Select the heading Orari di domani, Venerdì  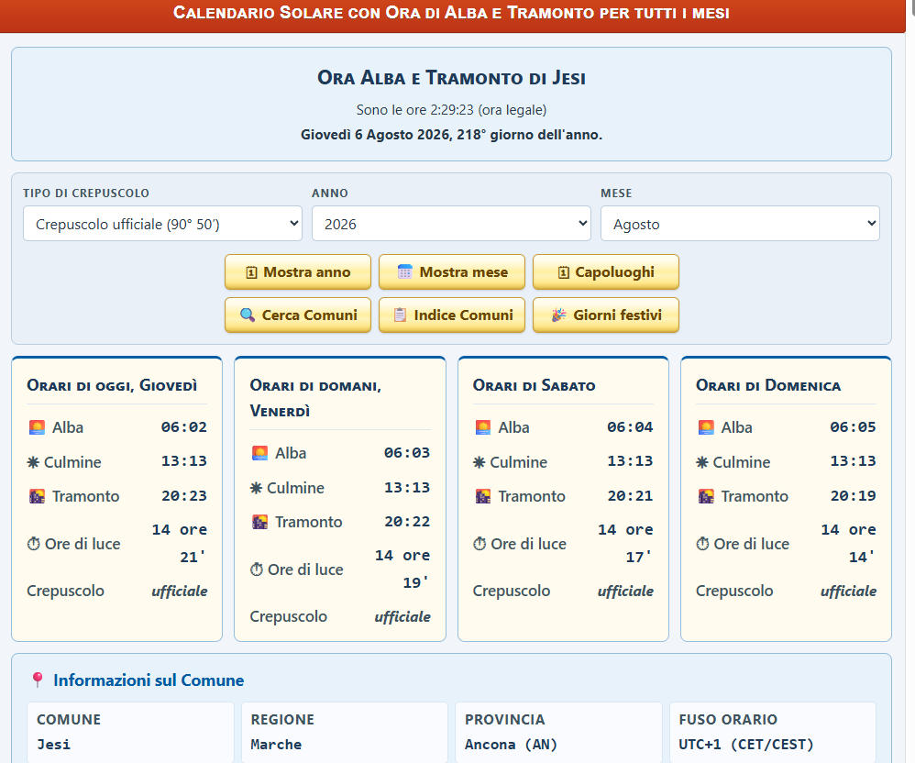click(315, 398)
